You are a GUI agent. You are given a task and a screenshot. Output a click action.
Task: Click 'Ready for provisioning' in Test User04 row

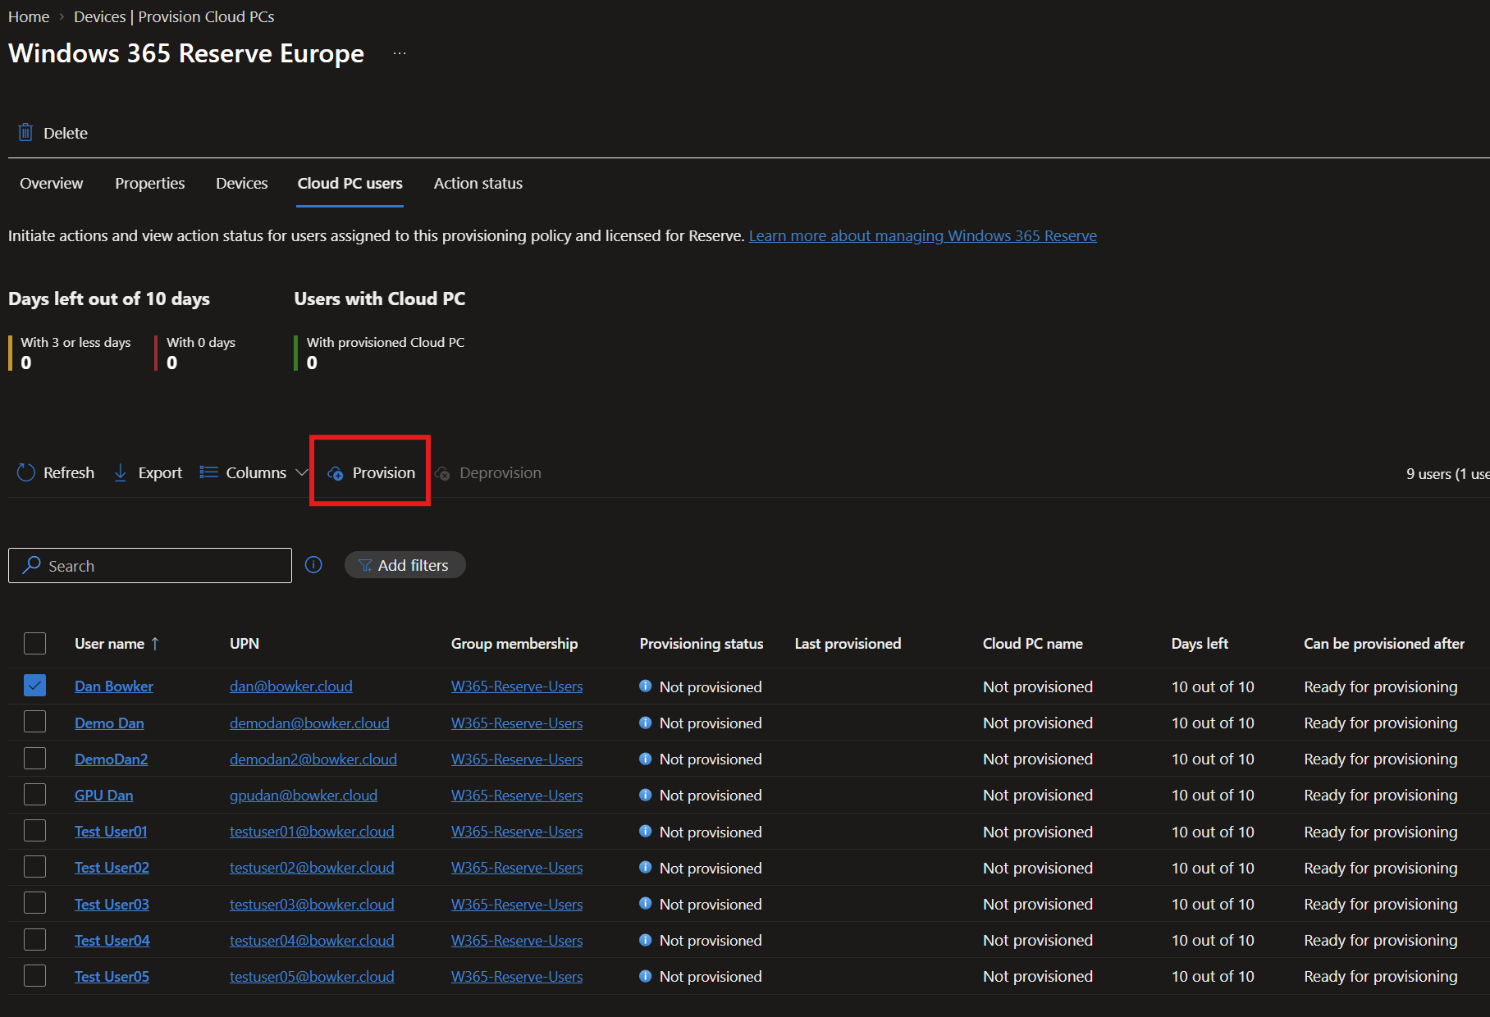1380,940
